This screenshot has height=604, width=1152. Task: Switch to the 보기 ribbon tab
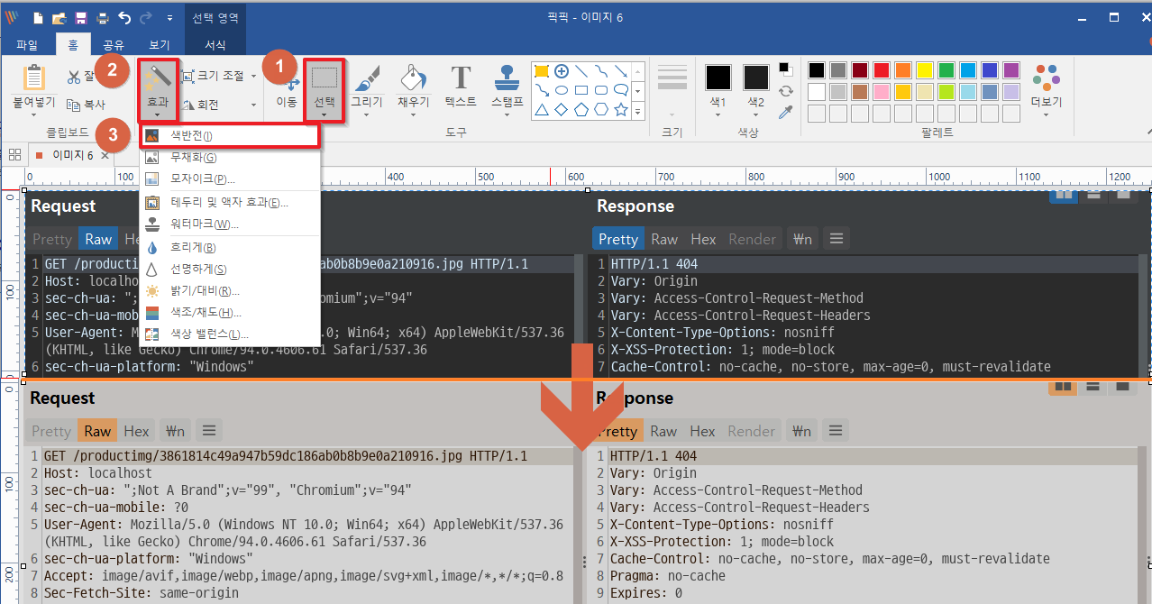coord(159,45)
